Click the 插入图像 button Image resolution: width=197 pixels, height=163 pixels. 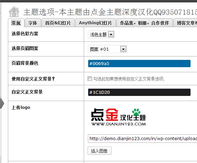(100, 151)
